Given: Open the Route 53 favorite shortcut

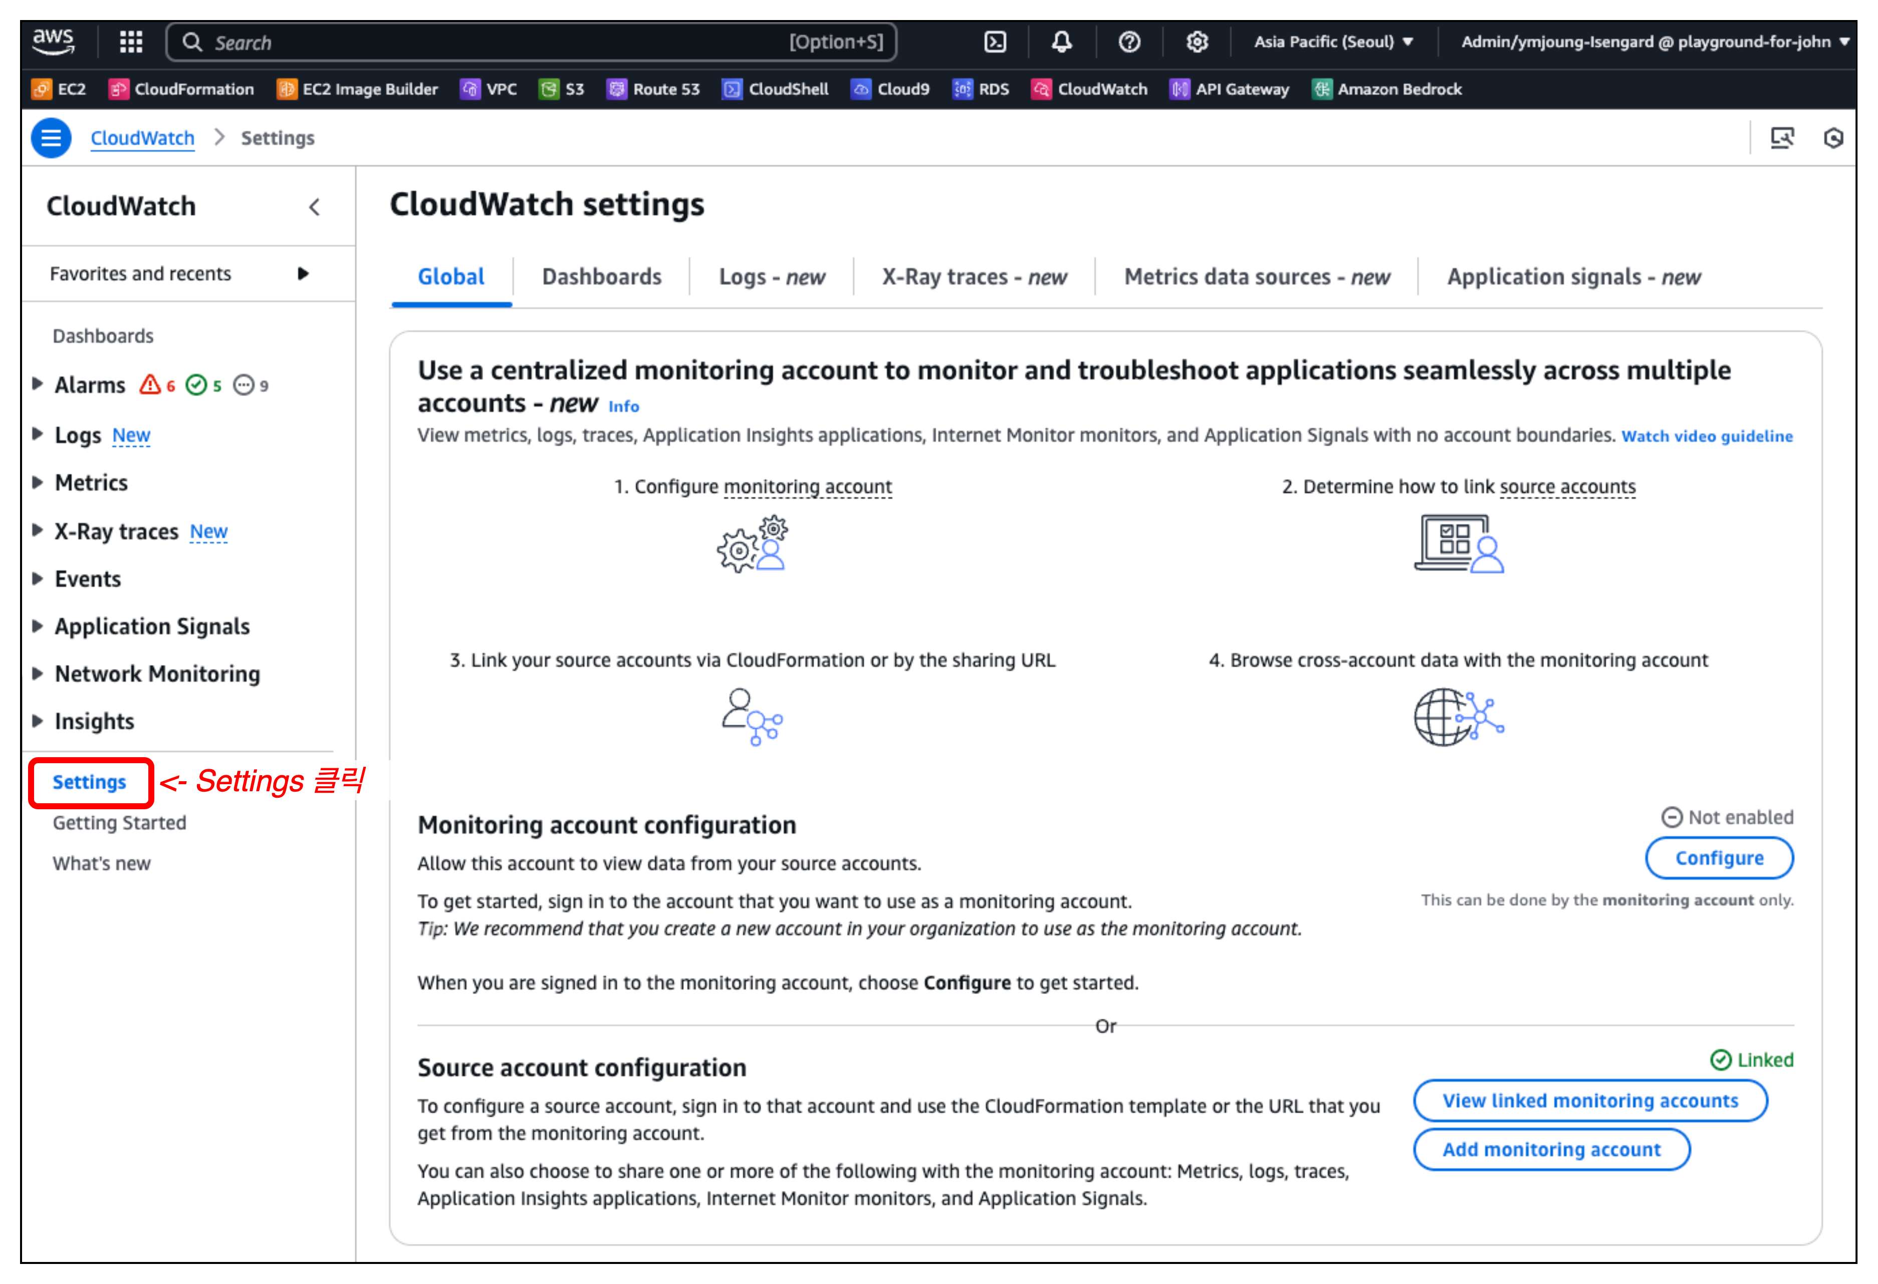Looking at the screenshot, I should pos(653,89).
